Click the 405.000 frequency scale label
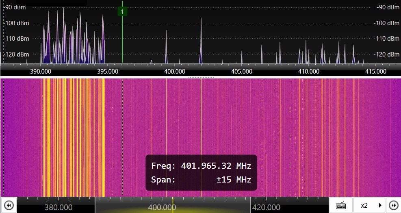The height and width of the screenshot is (213, 401). (x=241, y=72)
